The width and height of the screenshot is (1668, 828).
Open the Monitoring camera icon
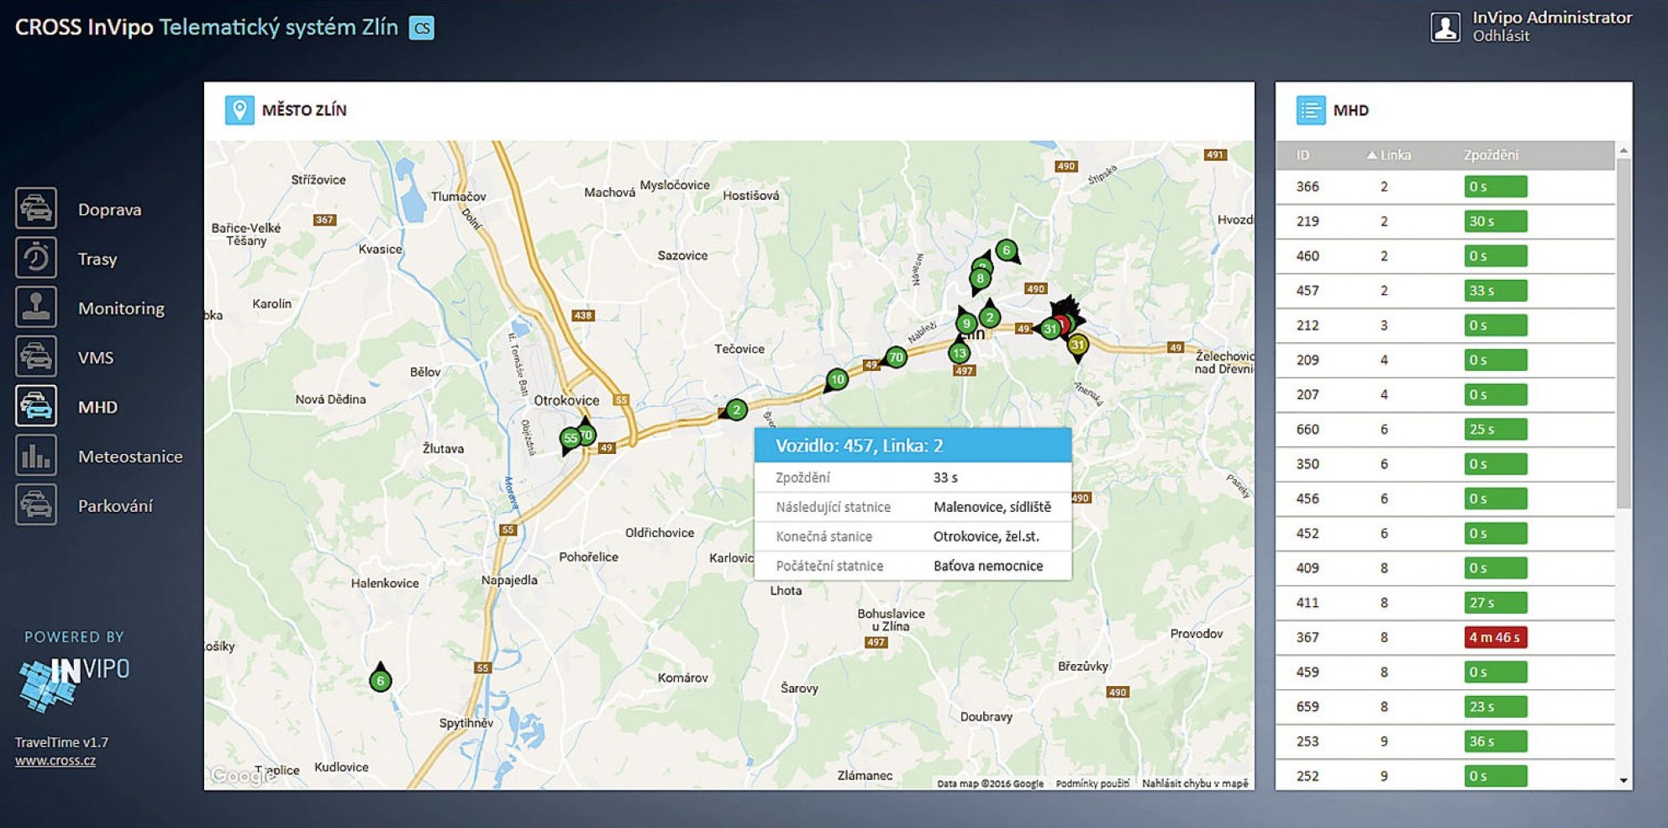[35, 308]
